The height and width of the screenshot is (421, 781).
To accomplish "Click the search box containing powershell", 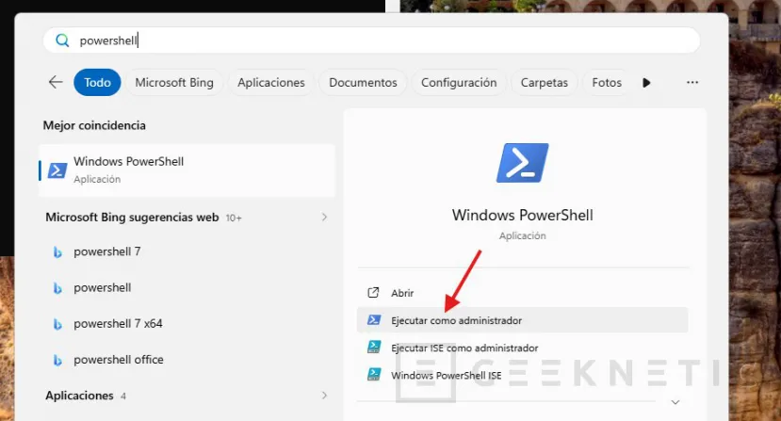I will pos(371,40).
